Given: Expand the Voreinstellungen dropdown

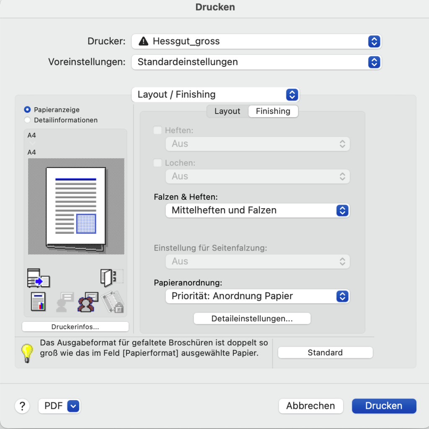Looking at the screenshot, I should [x=256, y=62].
